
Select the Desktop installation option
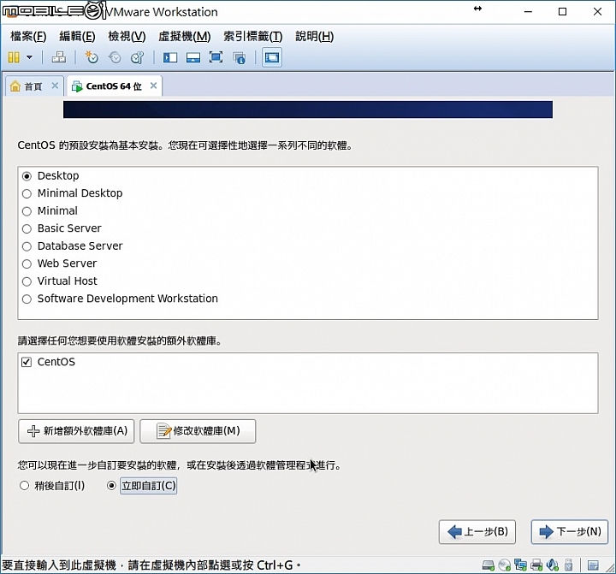(27, 176)
